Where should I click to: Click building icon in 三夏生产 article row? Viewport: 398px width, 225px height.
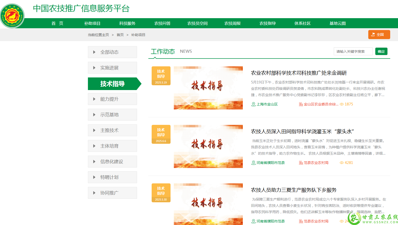point(301,221)
